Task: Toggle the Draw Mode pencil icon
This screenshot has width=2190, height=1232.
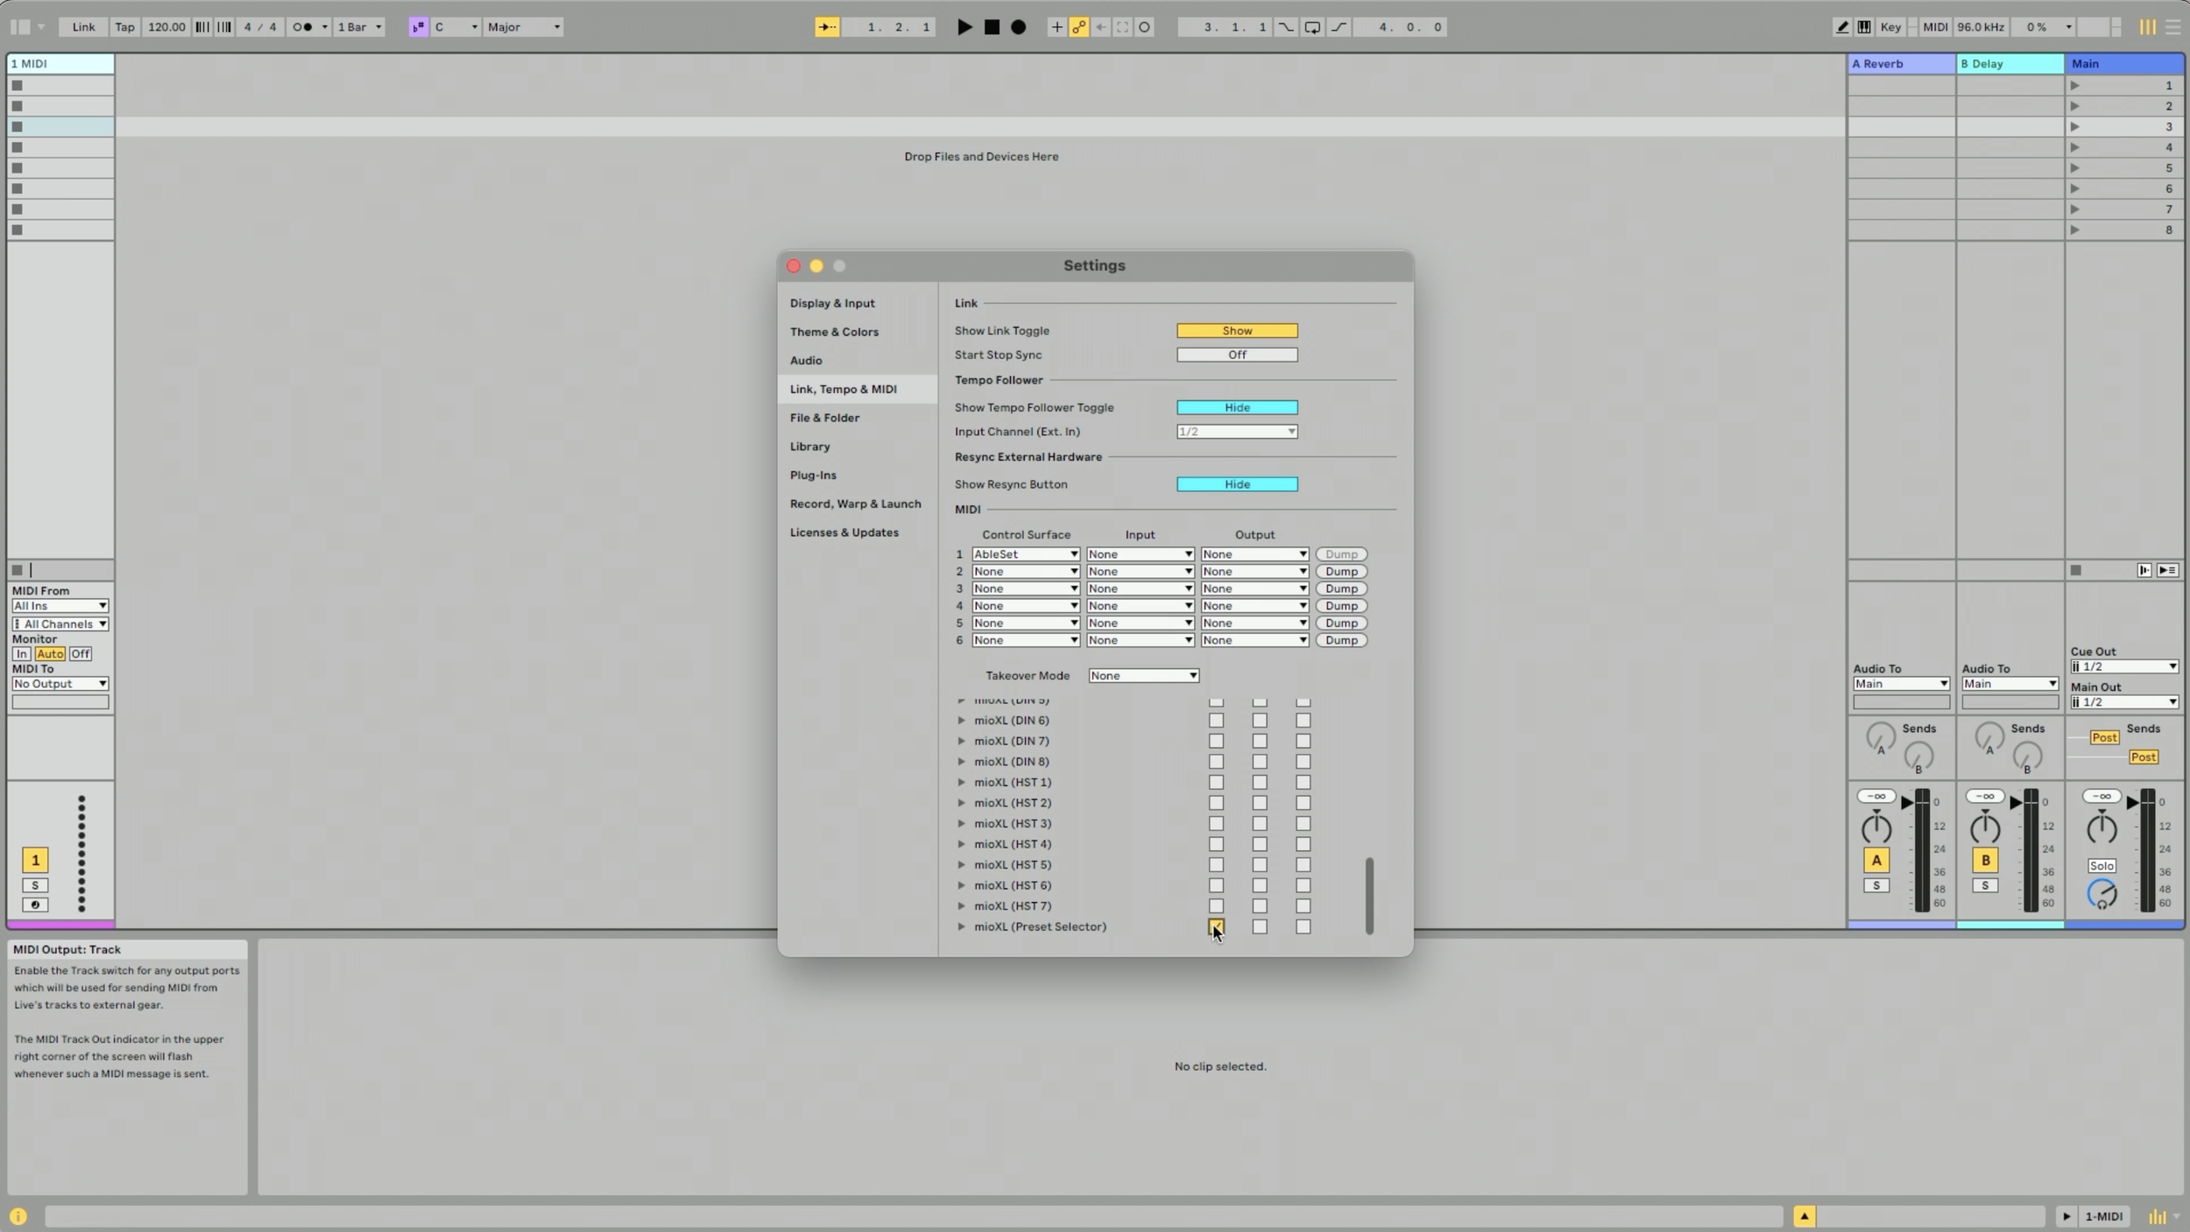Action: point(1842,27)
